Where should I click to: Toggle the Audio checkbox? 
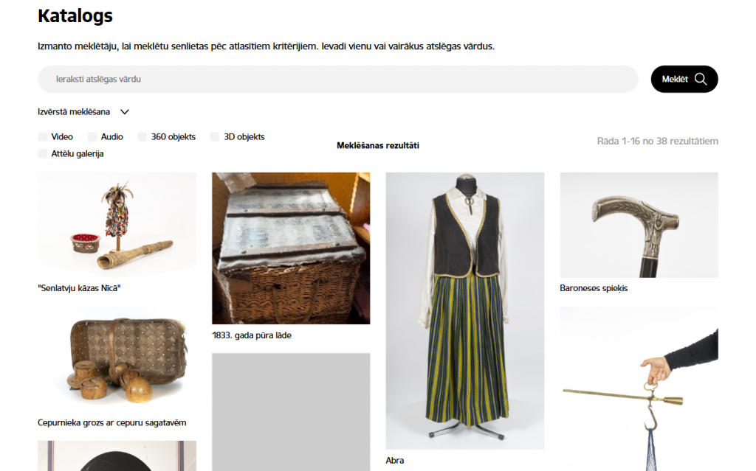click(92, 136)
